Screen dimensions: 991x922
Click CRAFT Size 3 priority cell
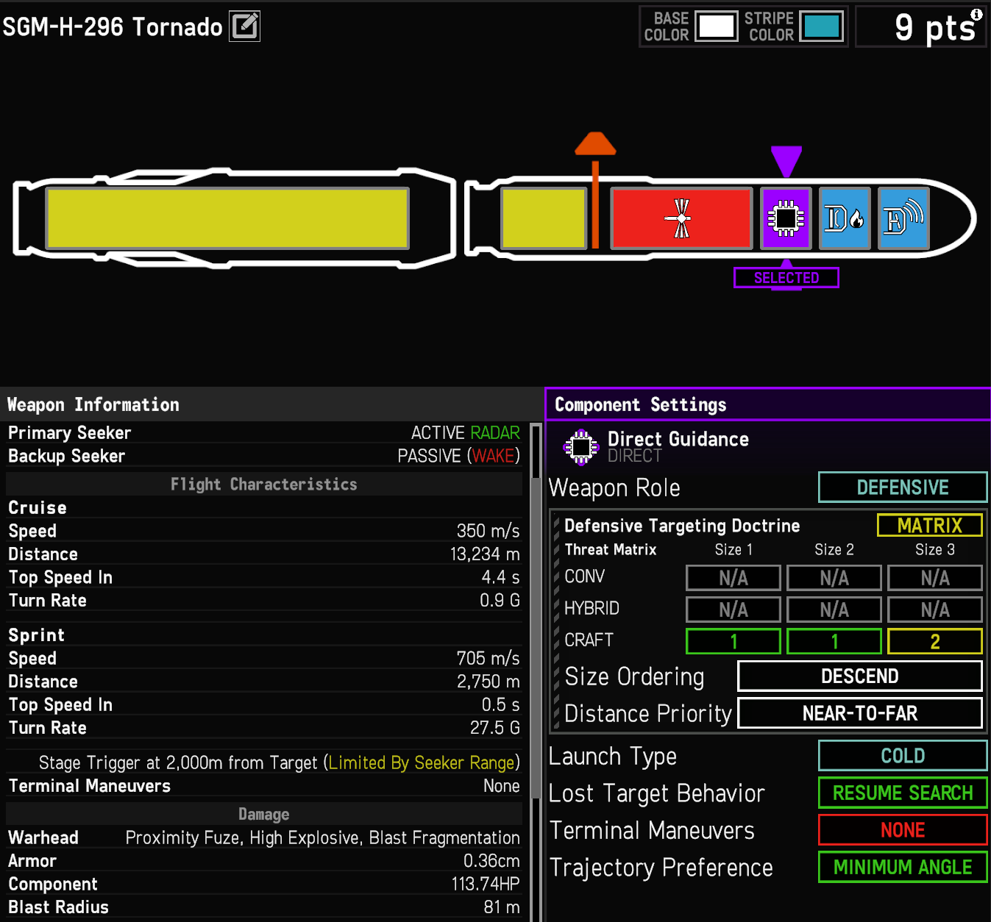(935, 641)
